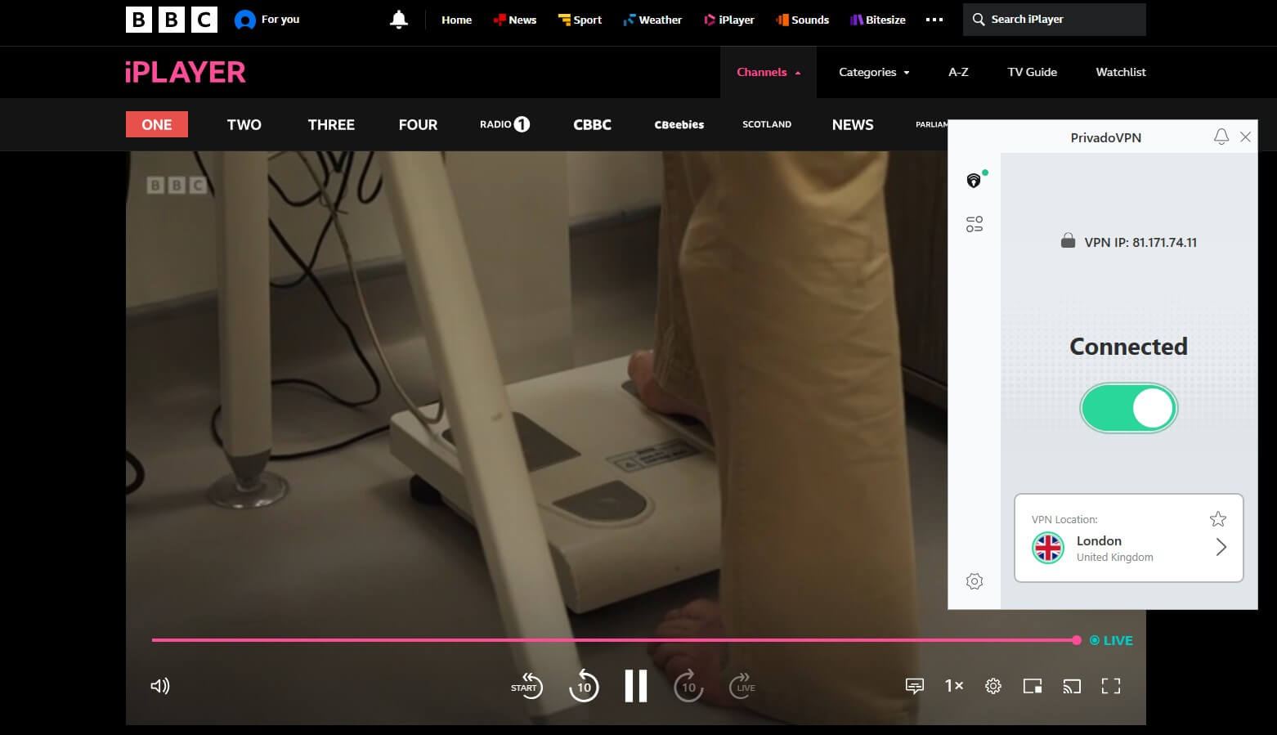Seek on the pink playback progress bar
This screenshot has height=735, width=1277.
pos(615,640)
